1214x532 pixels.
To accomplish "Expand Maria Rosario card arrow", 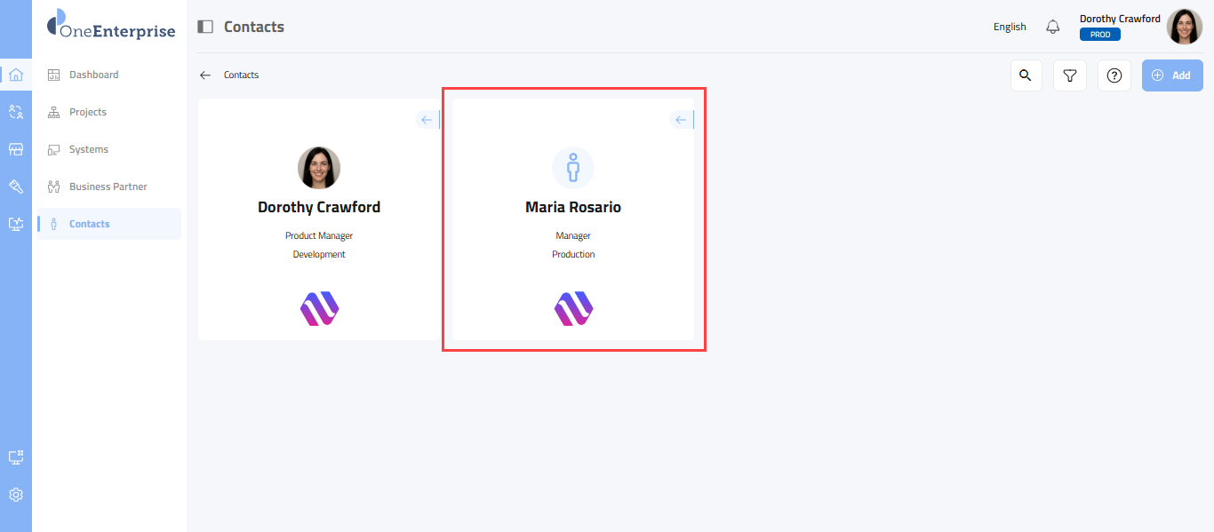I will [681, 120].
